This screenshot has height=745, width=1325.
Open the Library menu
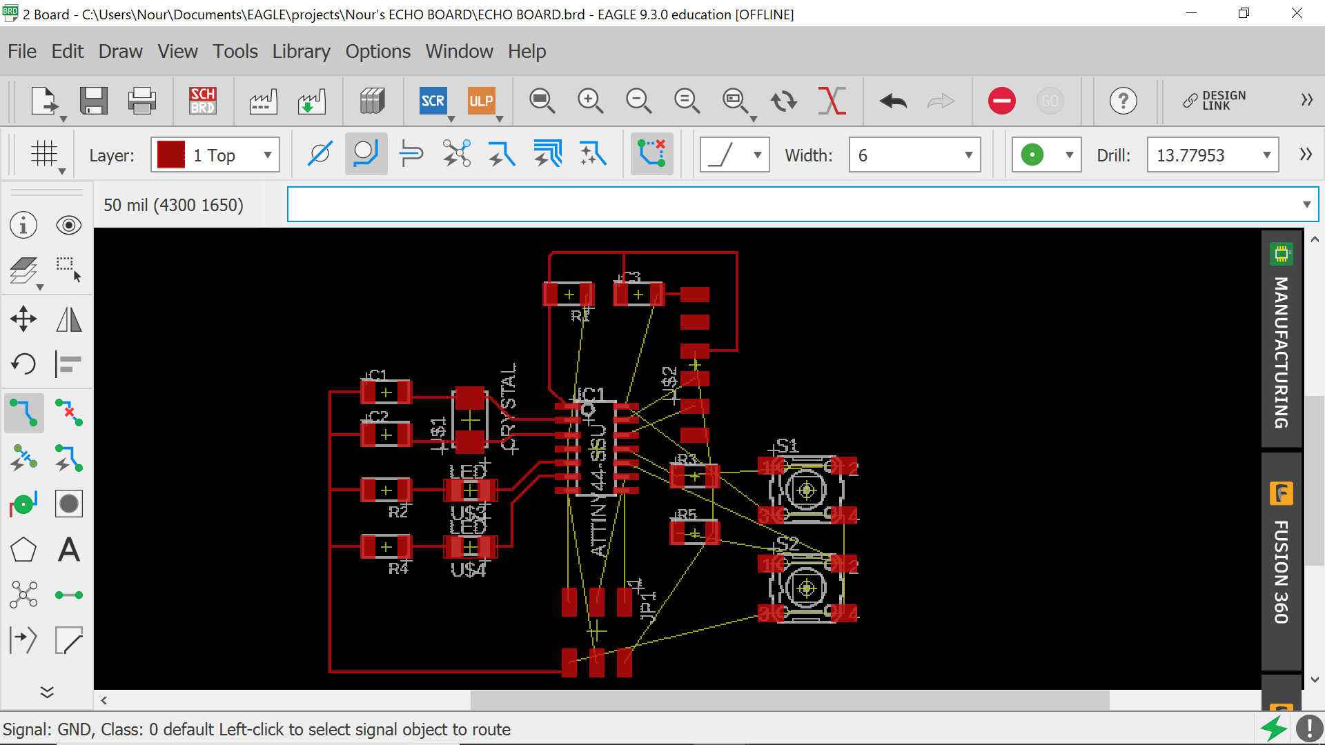click(301, 51)
